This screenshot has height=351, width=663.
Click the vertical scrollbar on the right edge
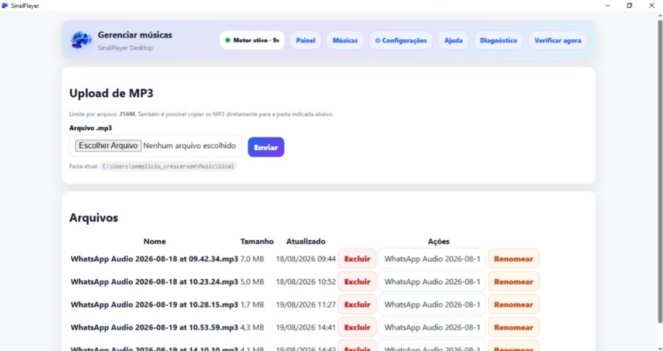pyautogui.click(x=660, y=171)
